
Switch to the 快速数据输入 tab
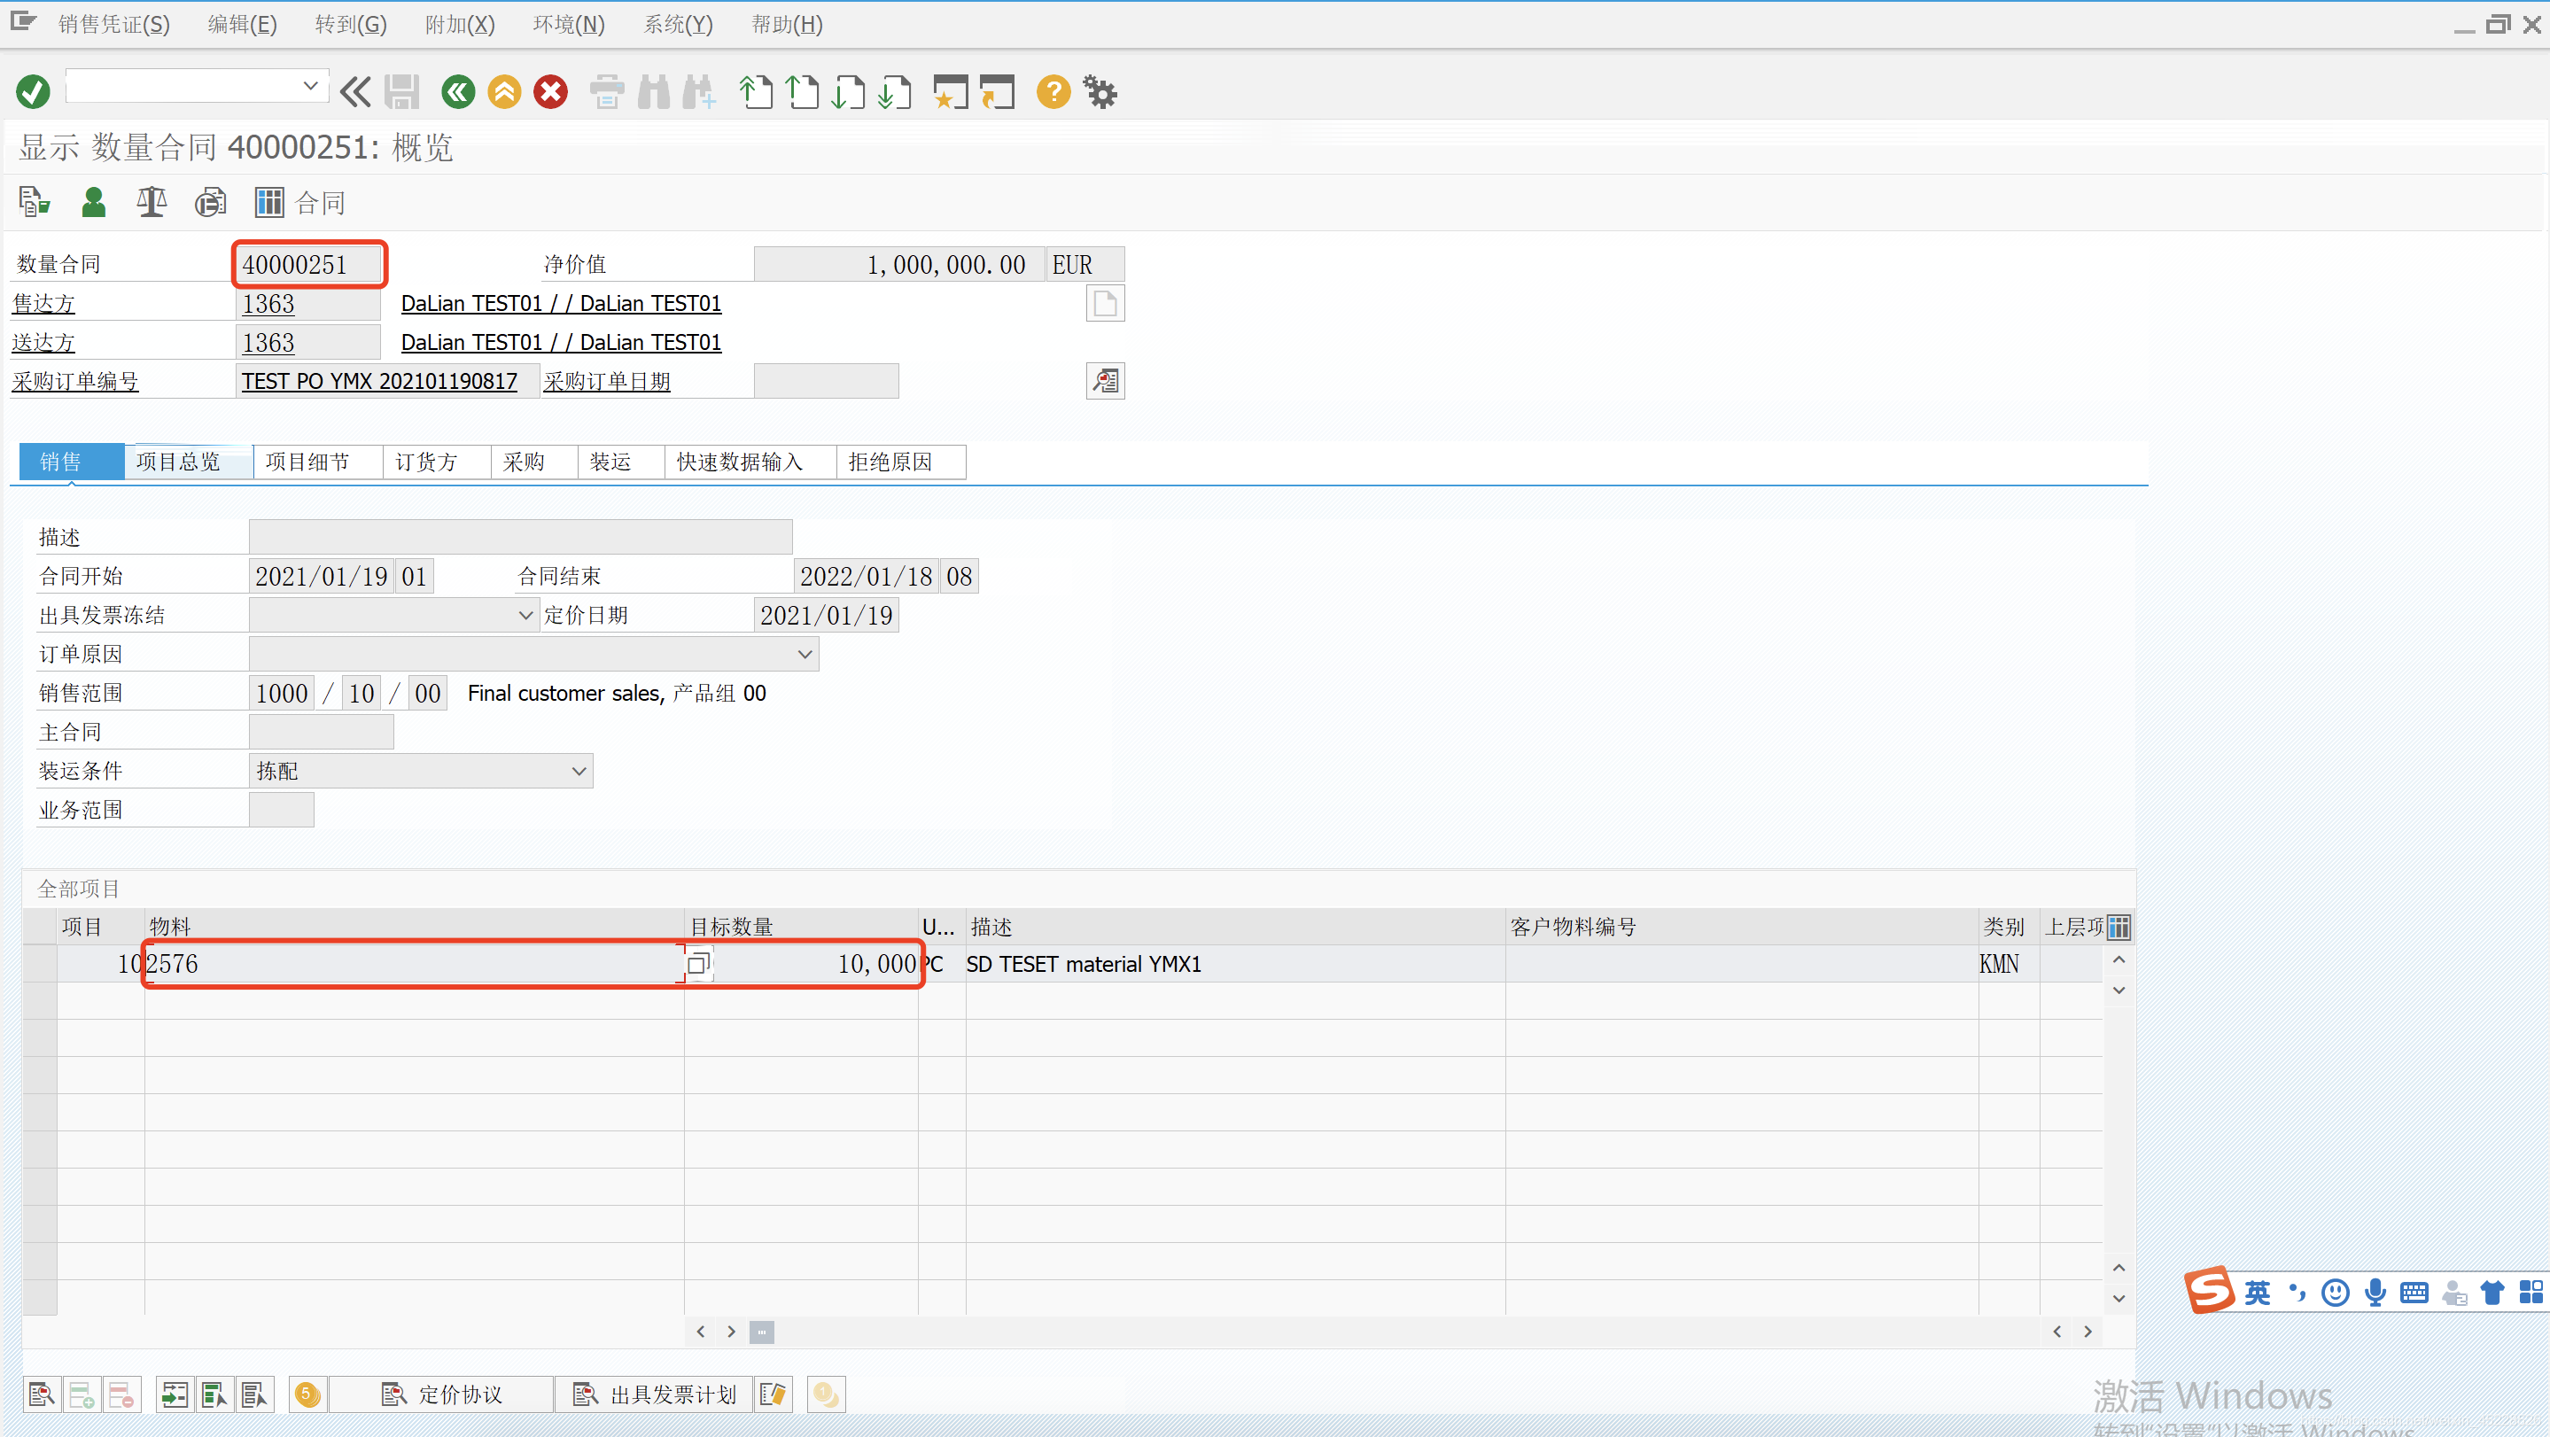(x=750, y=462)
